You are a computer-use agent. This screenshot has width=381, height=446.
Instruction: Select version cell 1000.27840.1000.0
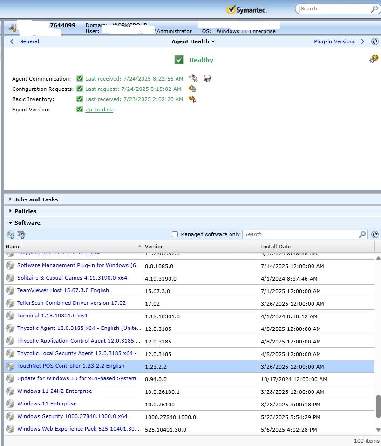(170, 417)
